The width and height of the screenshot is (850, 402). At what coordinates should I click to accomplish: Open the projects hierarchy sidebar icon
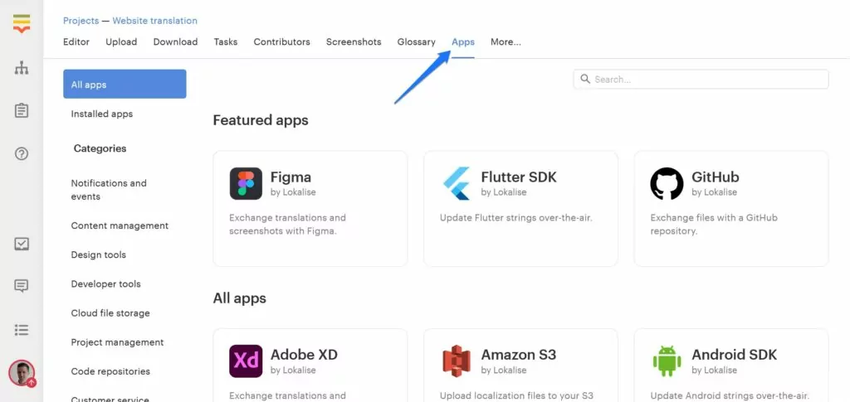pyautogui.click(x=21, y=68)
